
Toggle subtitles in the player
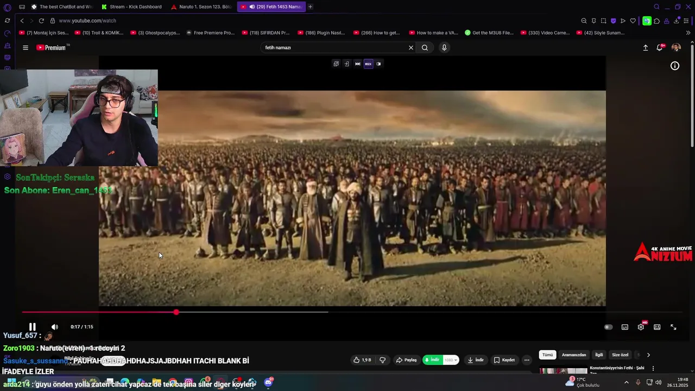point(625,327)
